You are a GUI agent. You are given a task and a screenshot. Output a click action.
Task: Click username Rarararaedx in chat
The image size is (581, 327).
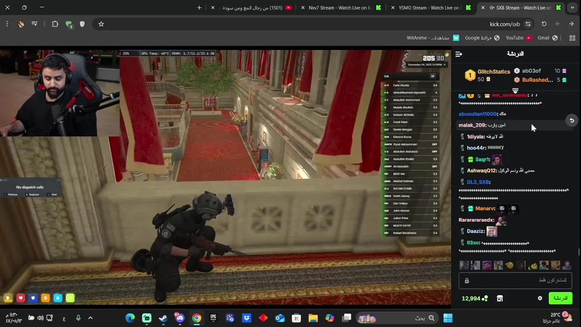tap(476, 220)
